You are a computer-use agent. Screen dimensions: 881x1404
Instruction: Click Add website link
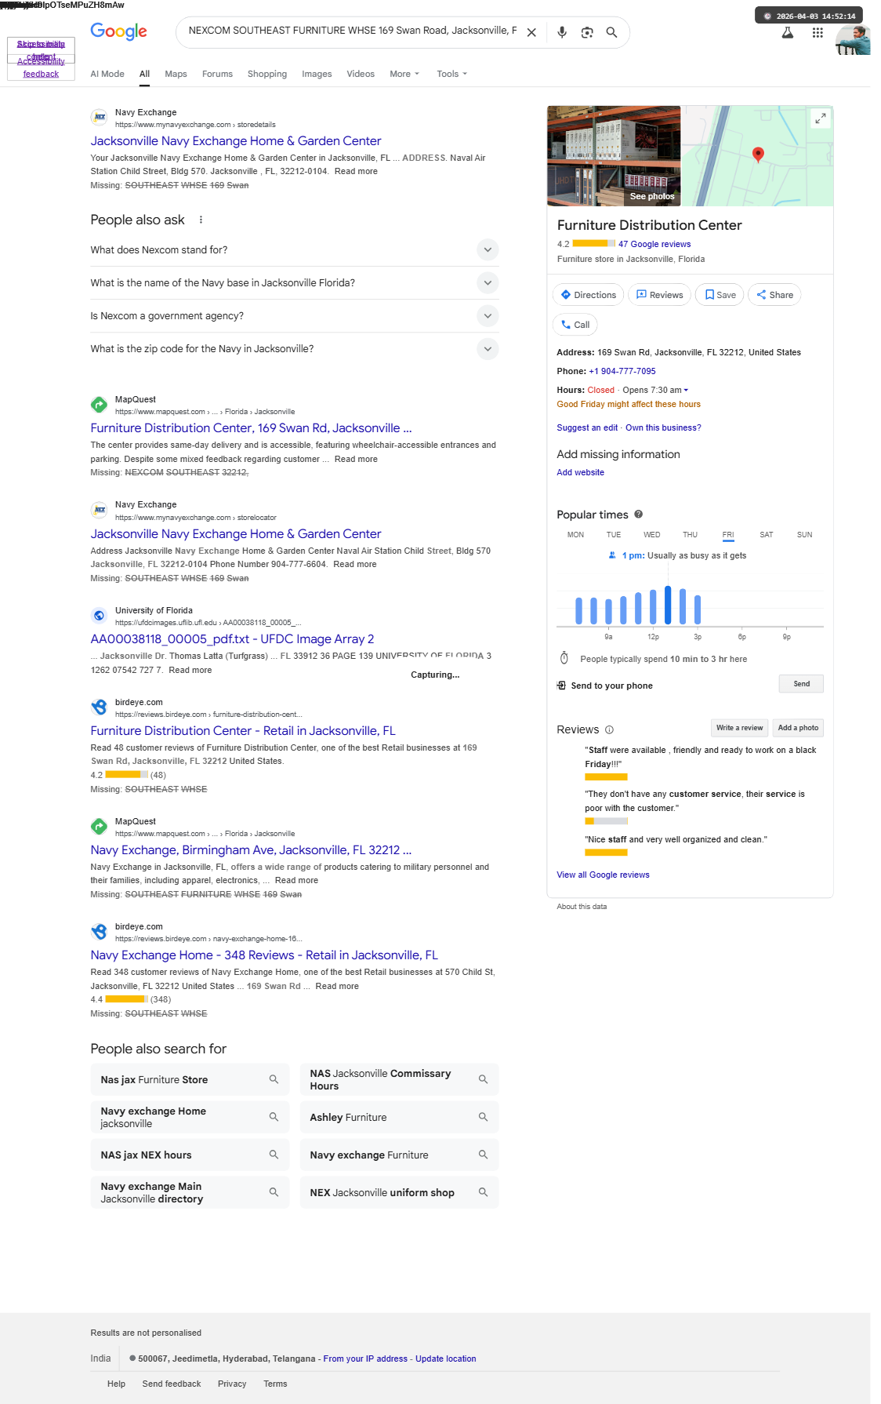click(580, 472)
